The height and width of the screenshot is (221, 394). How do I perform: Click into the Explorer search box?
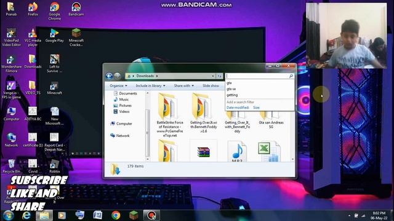pos(257,76)
